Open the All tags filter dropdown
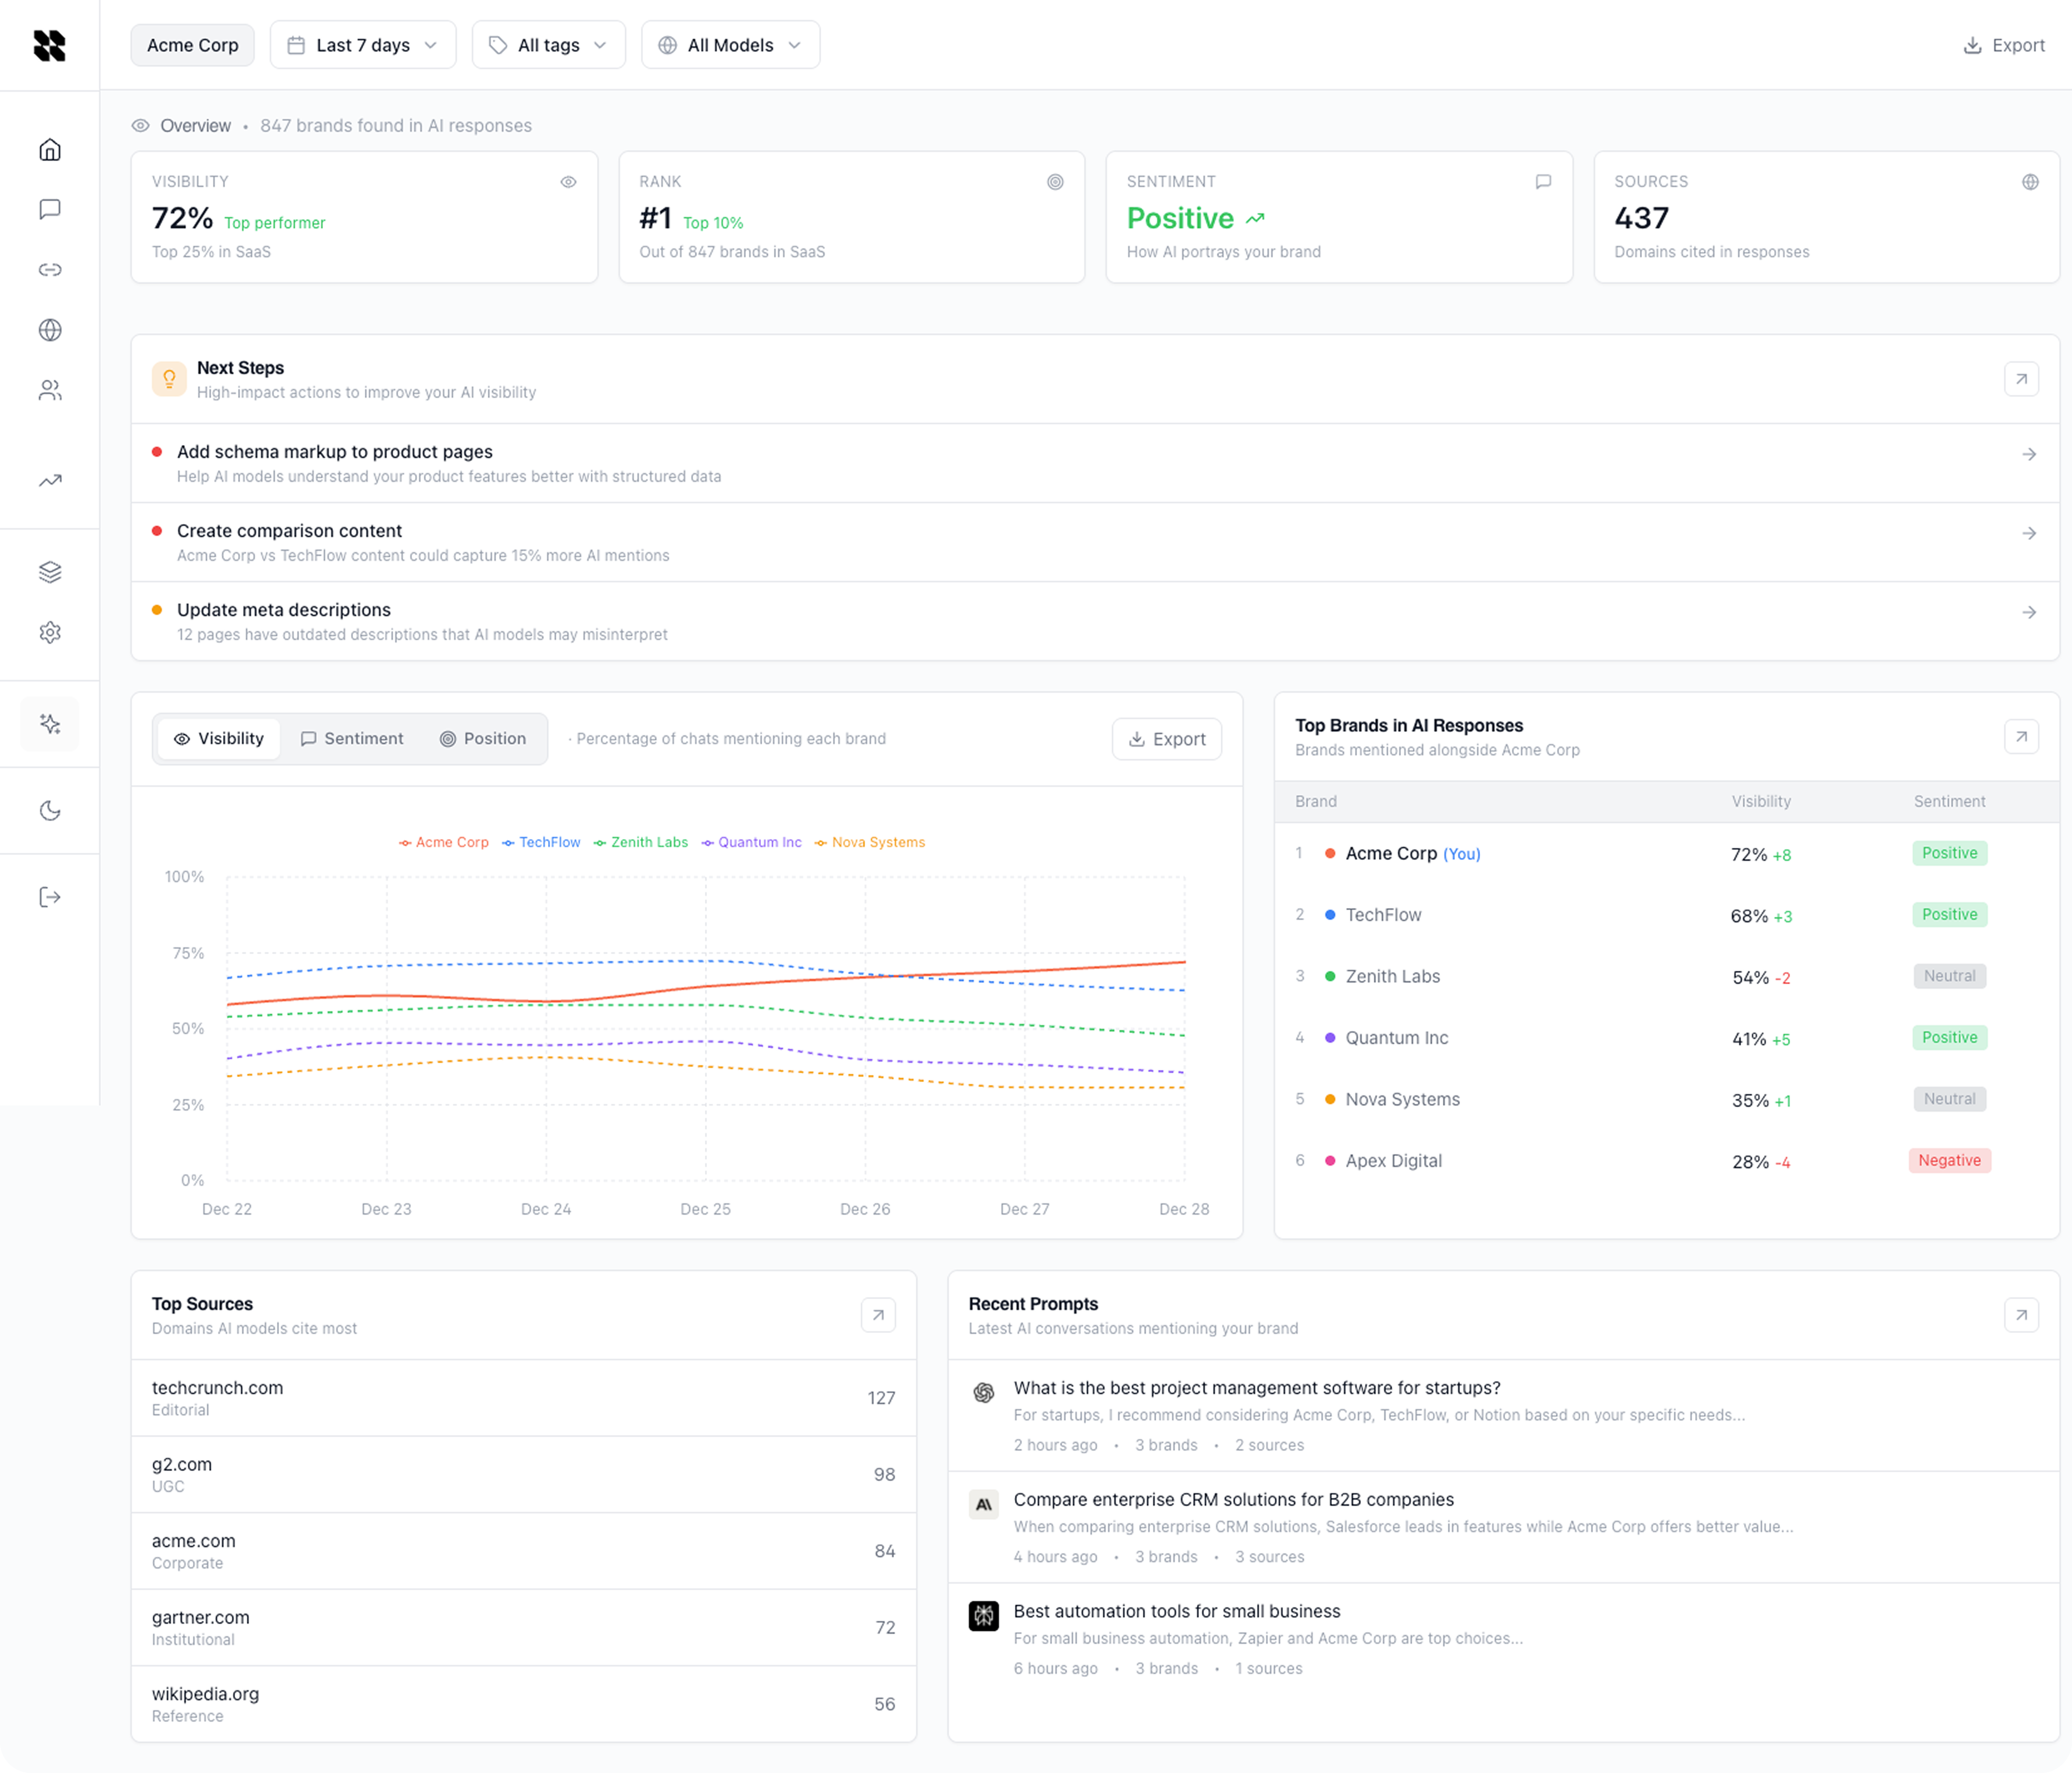The image size is (2072, 1773). (x=548, y=45)
